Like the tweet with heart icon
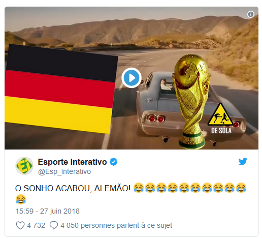The image size is (262, 238). click(x=20, y=225)
